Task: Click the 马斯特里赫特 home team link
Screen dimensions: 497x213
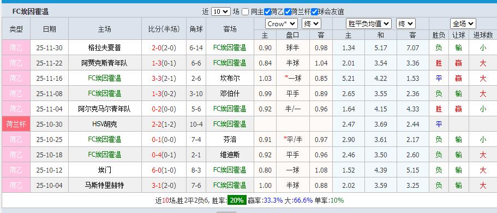Action: coord(104,185)
